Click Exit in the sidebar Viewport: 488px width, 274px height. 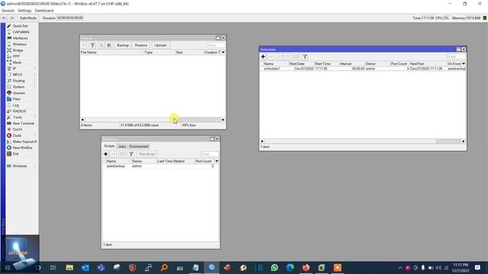[15, 154]
